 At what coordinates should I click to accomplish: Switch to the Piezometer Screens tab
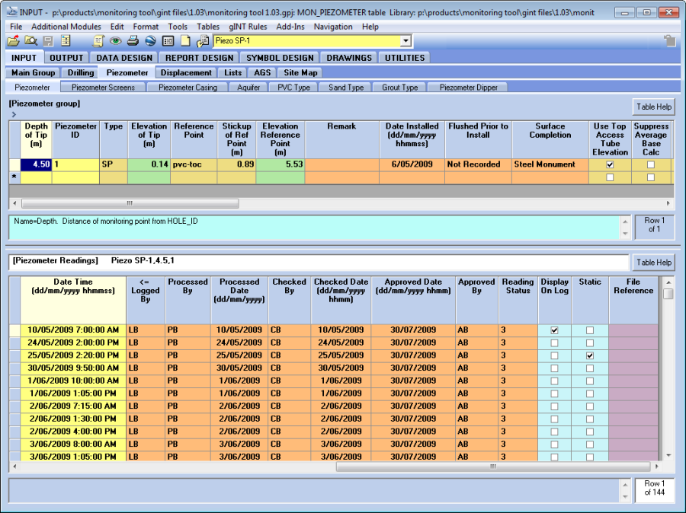[x=103, y=88]
